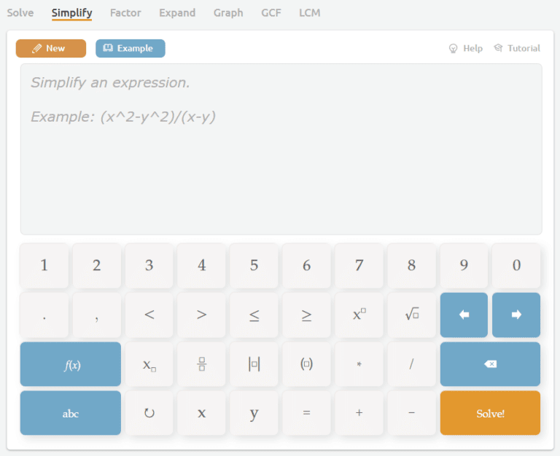Insert the variable y
This screenshot has width=560, height=456.
(x=254, y=413)
